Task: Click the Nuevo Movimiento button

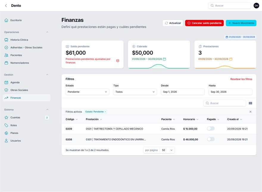Action: pyautogui.click(x=241, y=23)
